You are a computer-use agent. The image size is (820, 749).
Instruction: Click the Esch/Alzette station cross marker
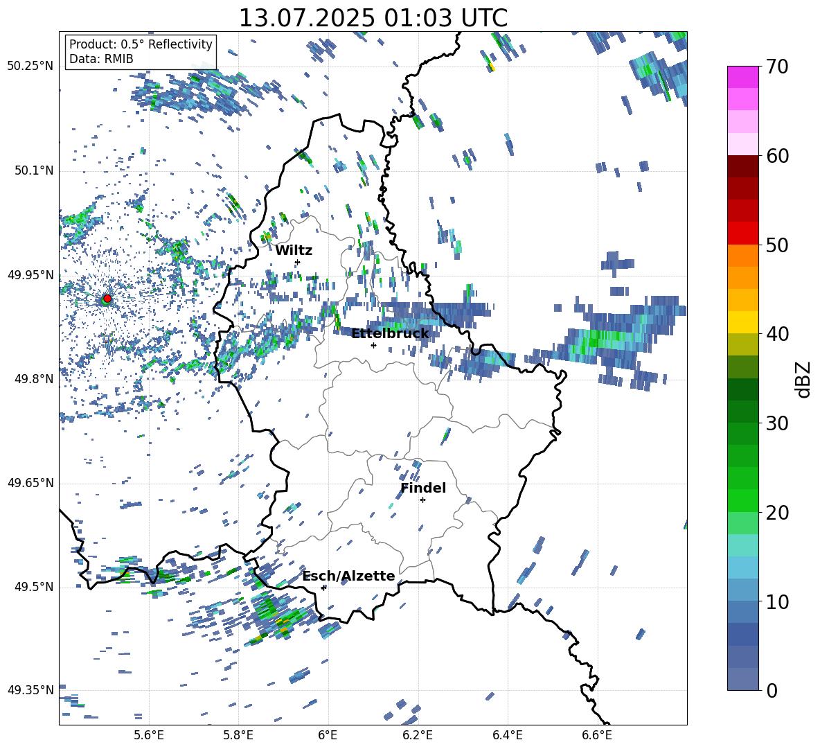click(x=323, y=588)
